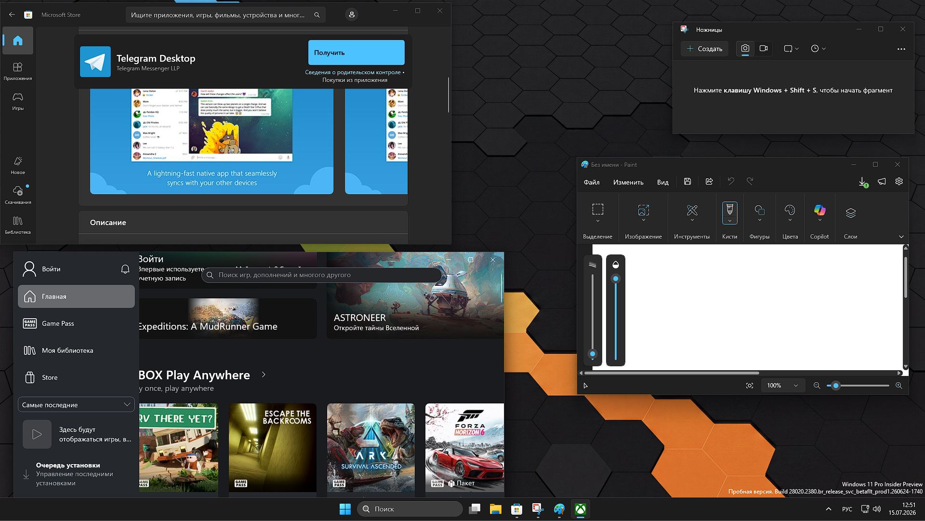Open Xbox notifications bell
Screen dimensions: 925x521
[125, 269]
